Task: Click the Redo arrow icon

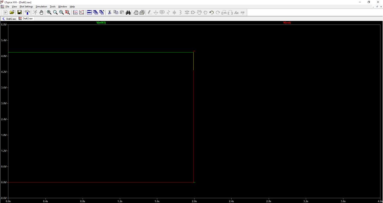Action: [x=218, y=12]
